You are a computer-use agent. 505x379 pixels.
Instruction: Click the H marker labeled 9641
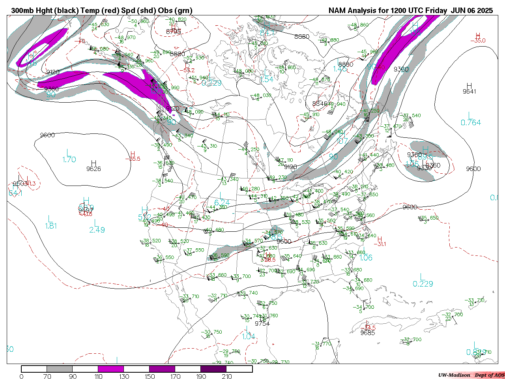469,86
